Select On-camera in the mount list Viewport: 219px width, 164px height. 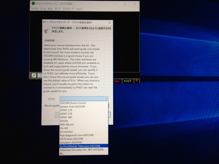83,132
